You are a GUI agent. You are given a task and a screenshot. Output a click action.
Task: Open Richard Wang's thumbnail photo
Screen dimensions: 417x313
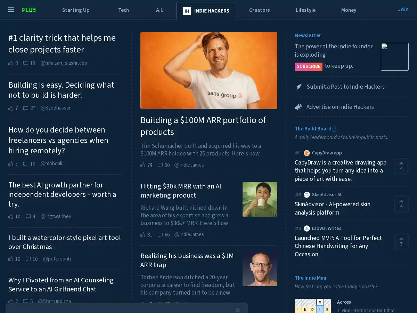[x=260, y=199]
